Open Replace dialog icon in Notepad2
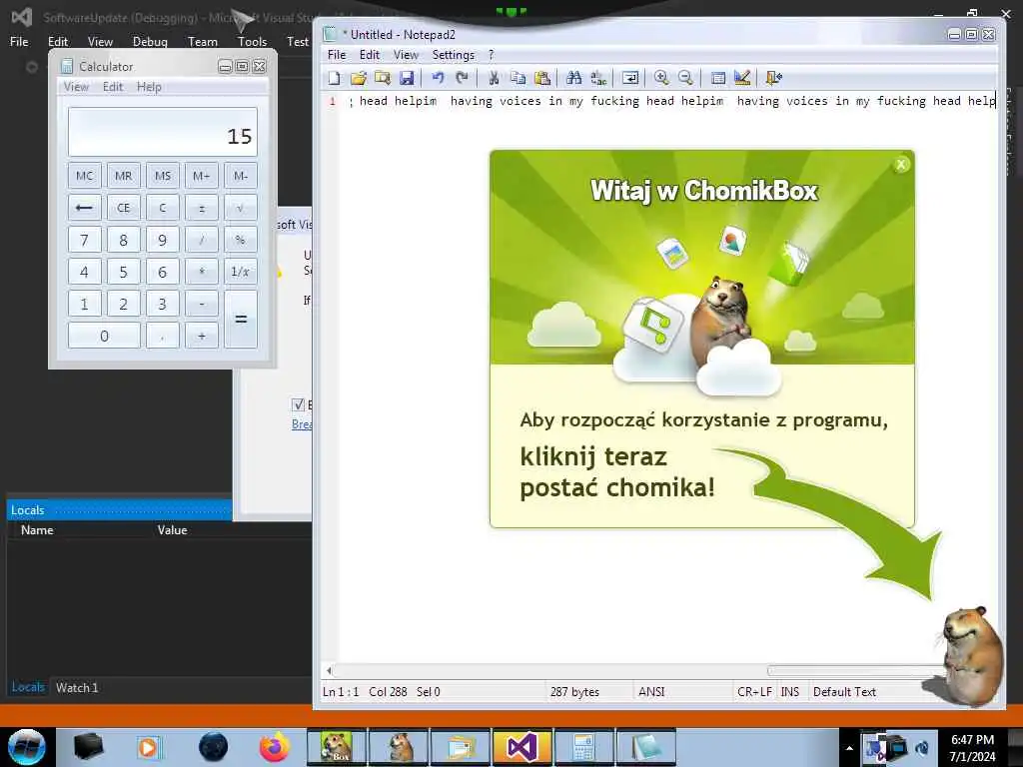This screenshot has width=1023, height=767. pos(598,78)
